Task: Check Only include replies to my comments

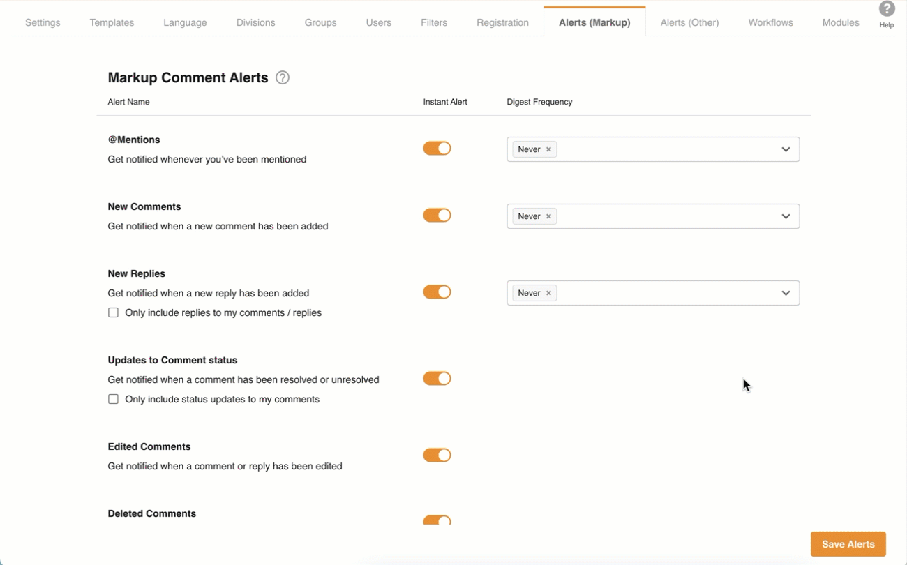Action: [x=114, y=313]
